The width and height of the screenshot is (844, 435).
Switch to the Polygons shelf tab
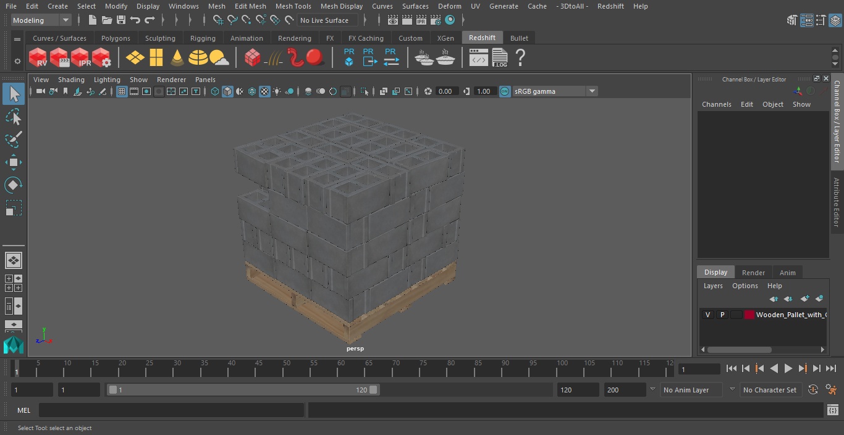pos(116,38)
